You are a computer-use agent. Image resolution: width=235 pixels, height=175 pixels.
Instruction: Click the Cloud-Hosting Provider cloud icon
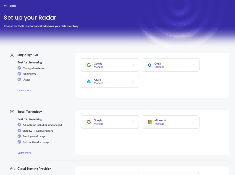click(x=12, y=169)
